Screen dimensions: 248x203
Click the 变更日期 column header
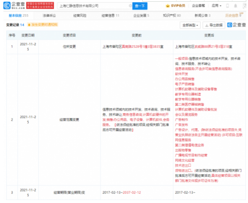[28, 35]
